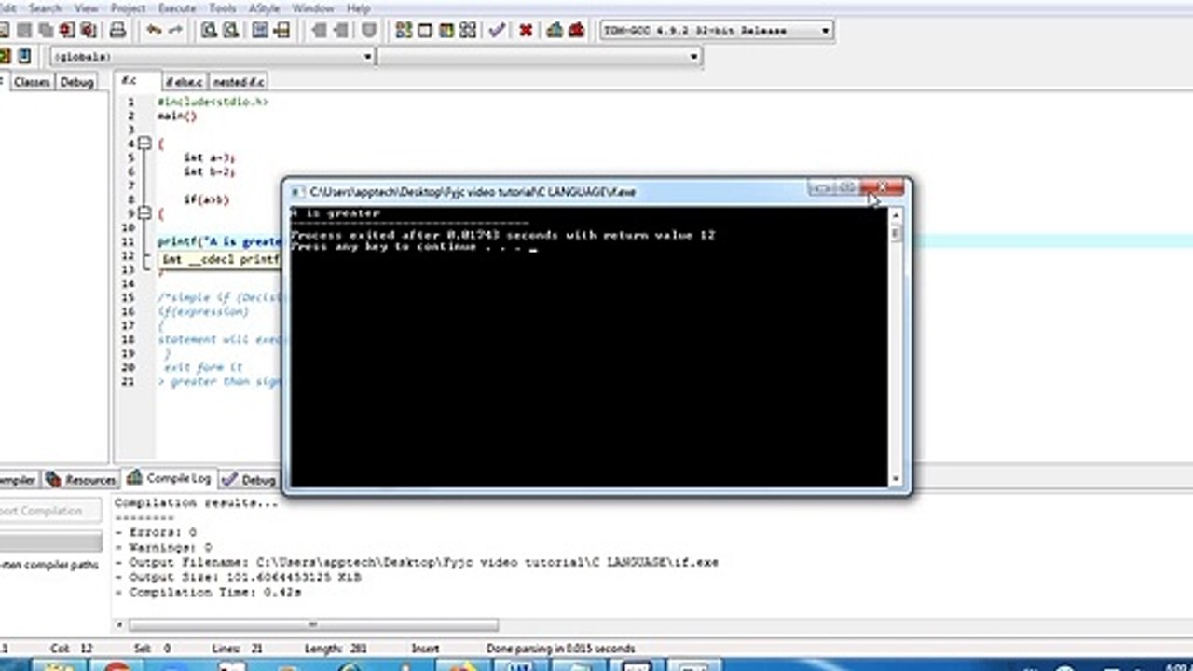Click the 'int a=3;' code line

tap(209, 157)
